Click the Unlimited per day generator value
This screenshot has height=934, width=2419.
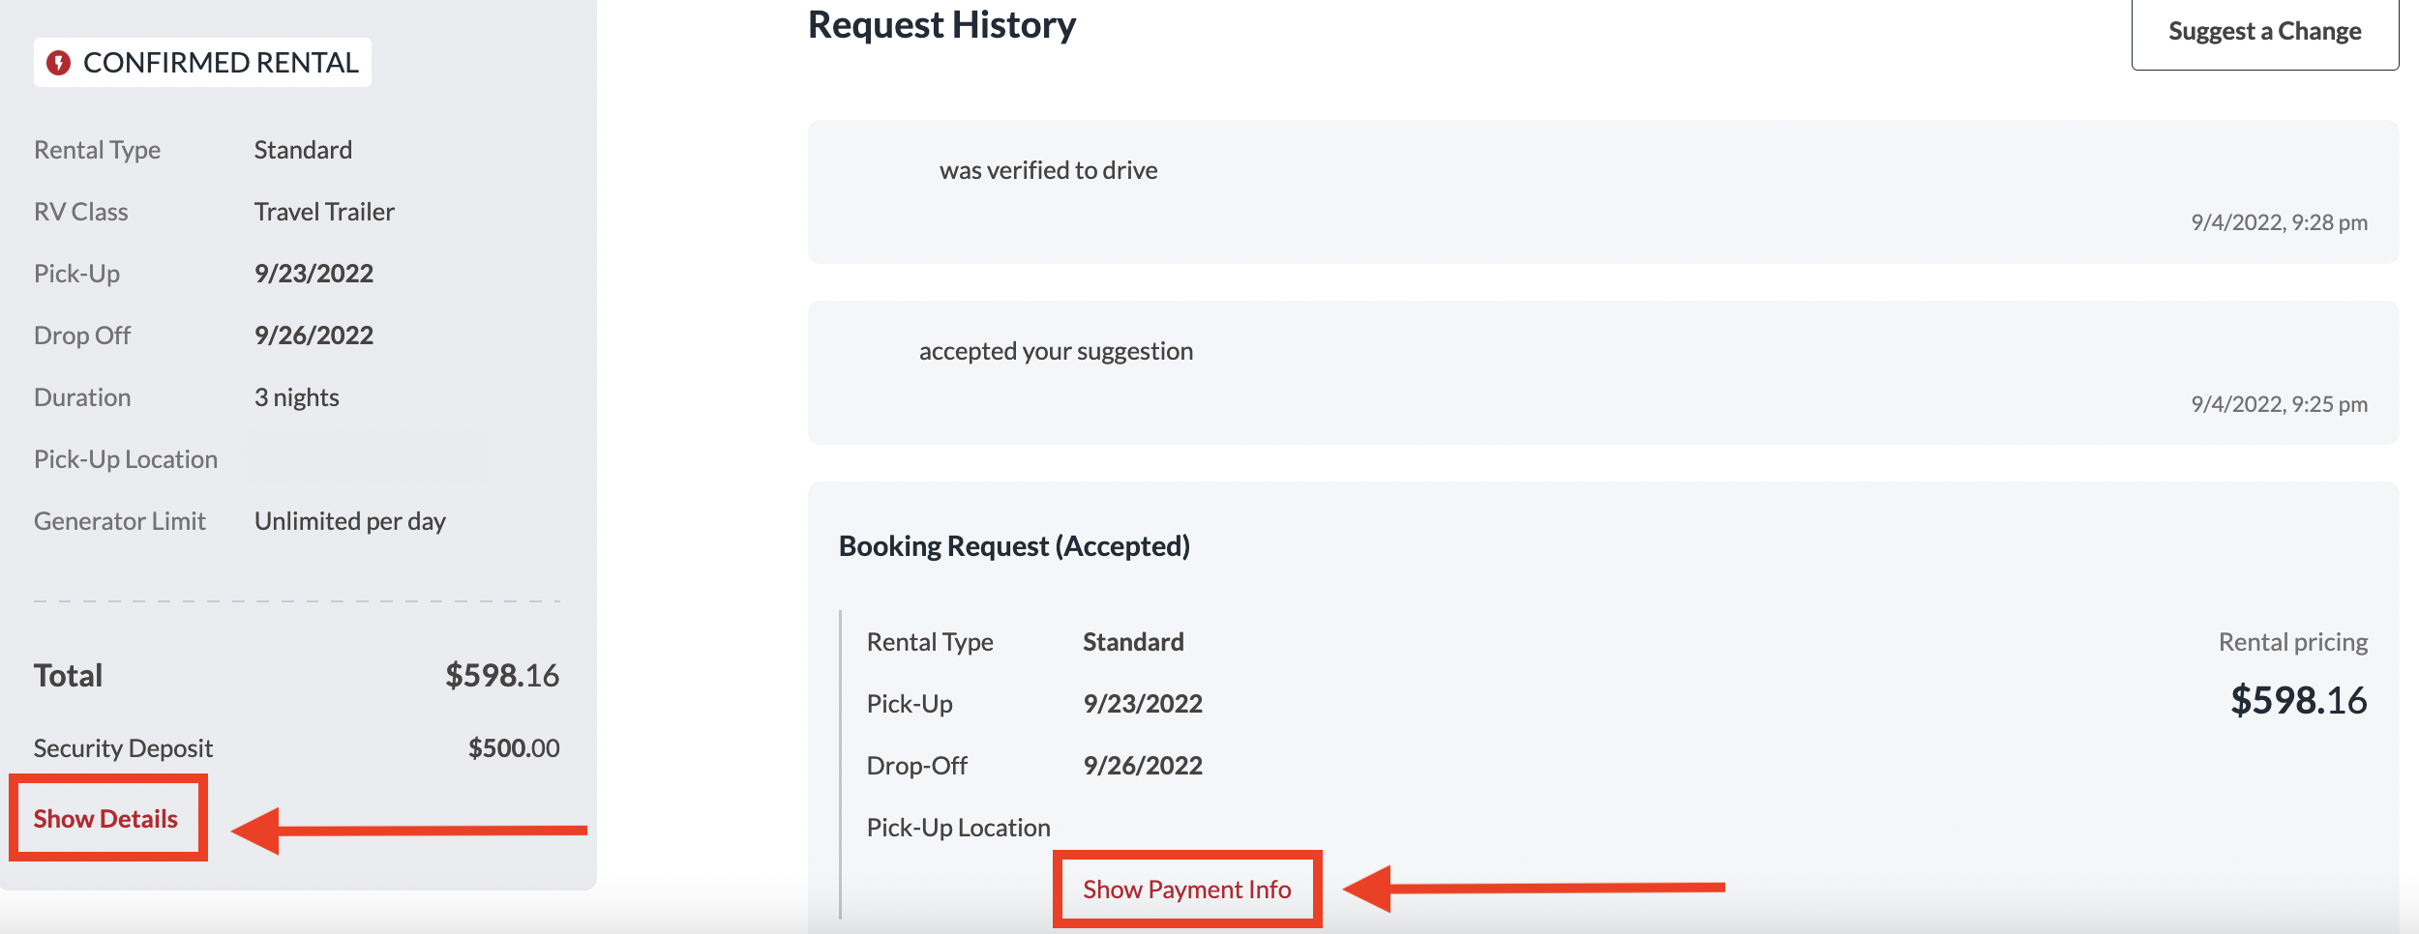click(x=349, y=521)
